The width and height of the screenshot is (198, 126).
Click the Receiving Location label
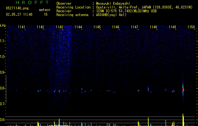click(x=73, y=7)
